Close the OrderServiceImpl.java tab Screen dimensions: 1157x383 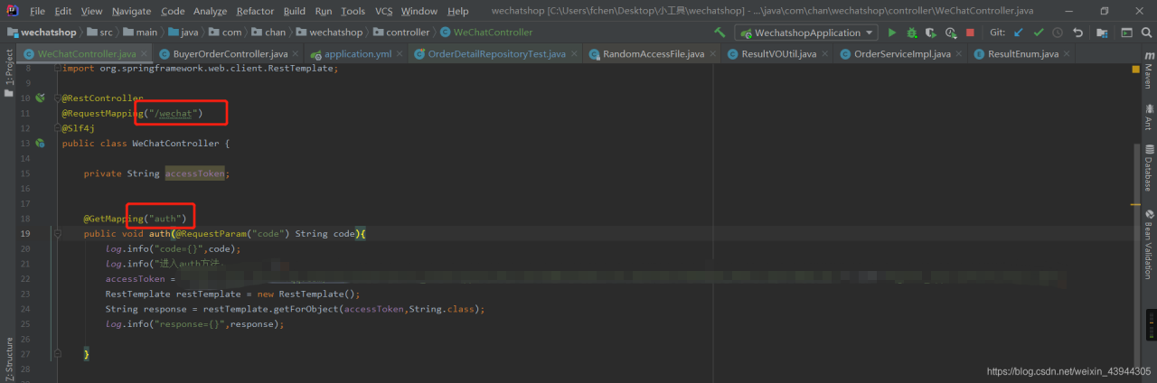click(x=958, y=54)
